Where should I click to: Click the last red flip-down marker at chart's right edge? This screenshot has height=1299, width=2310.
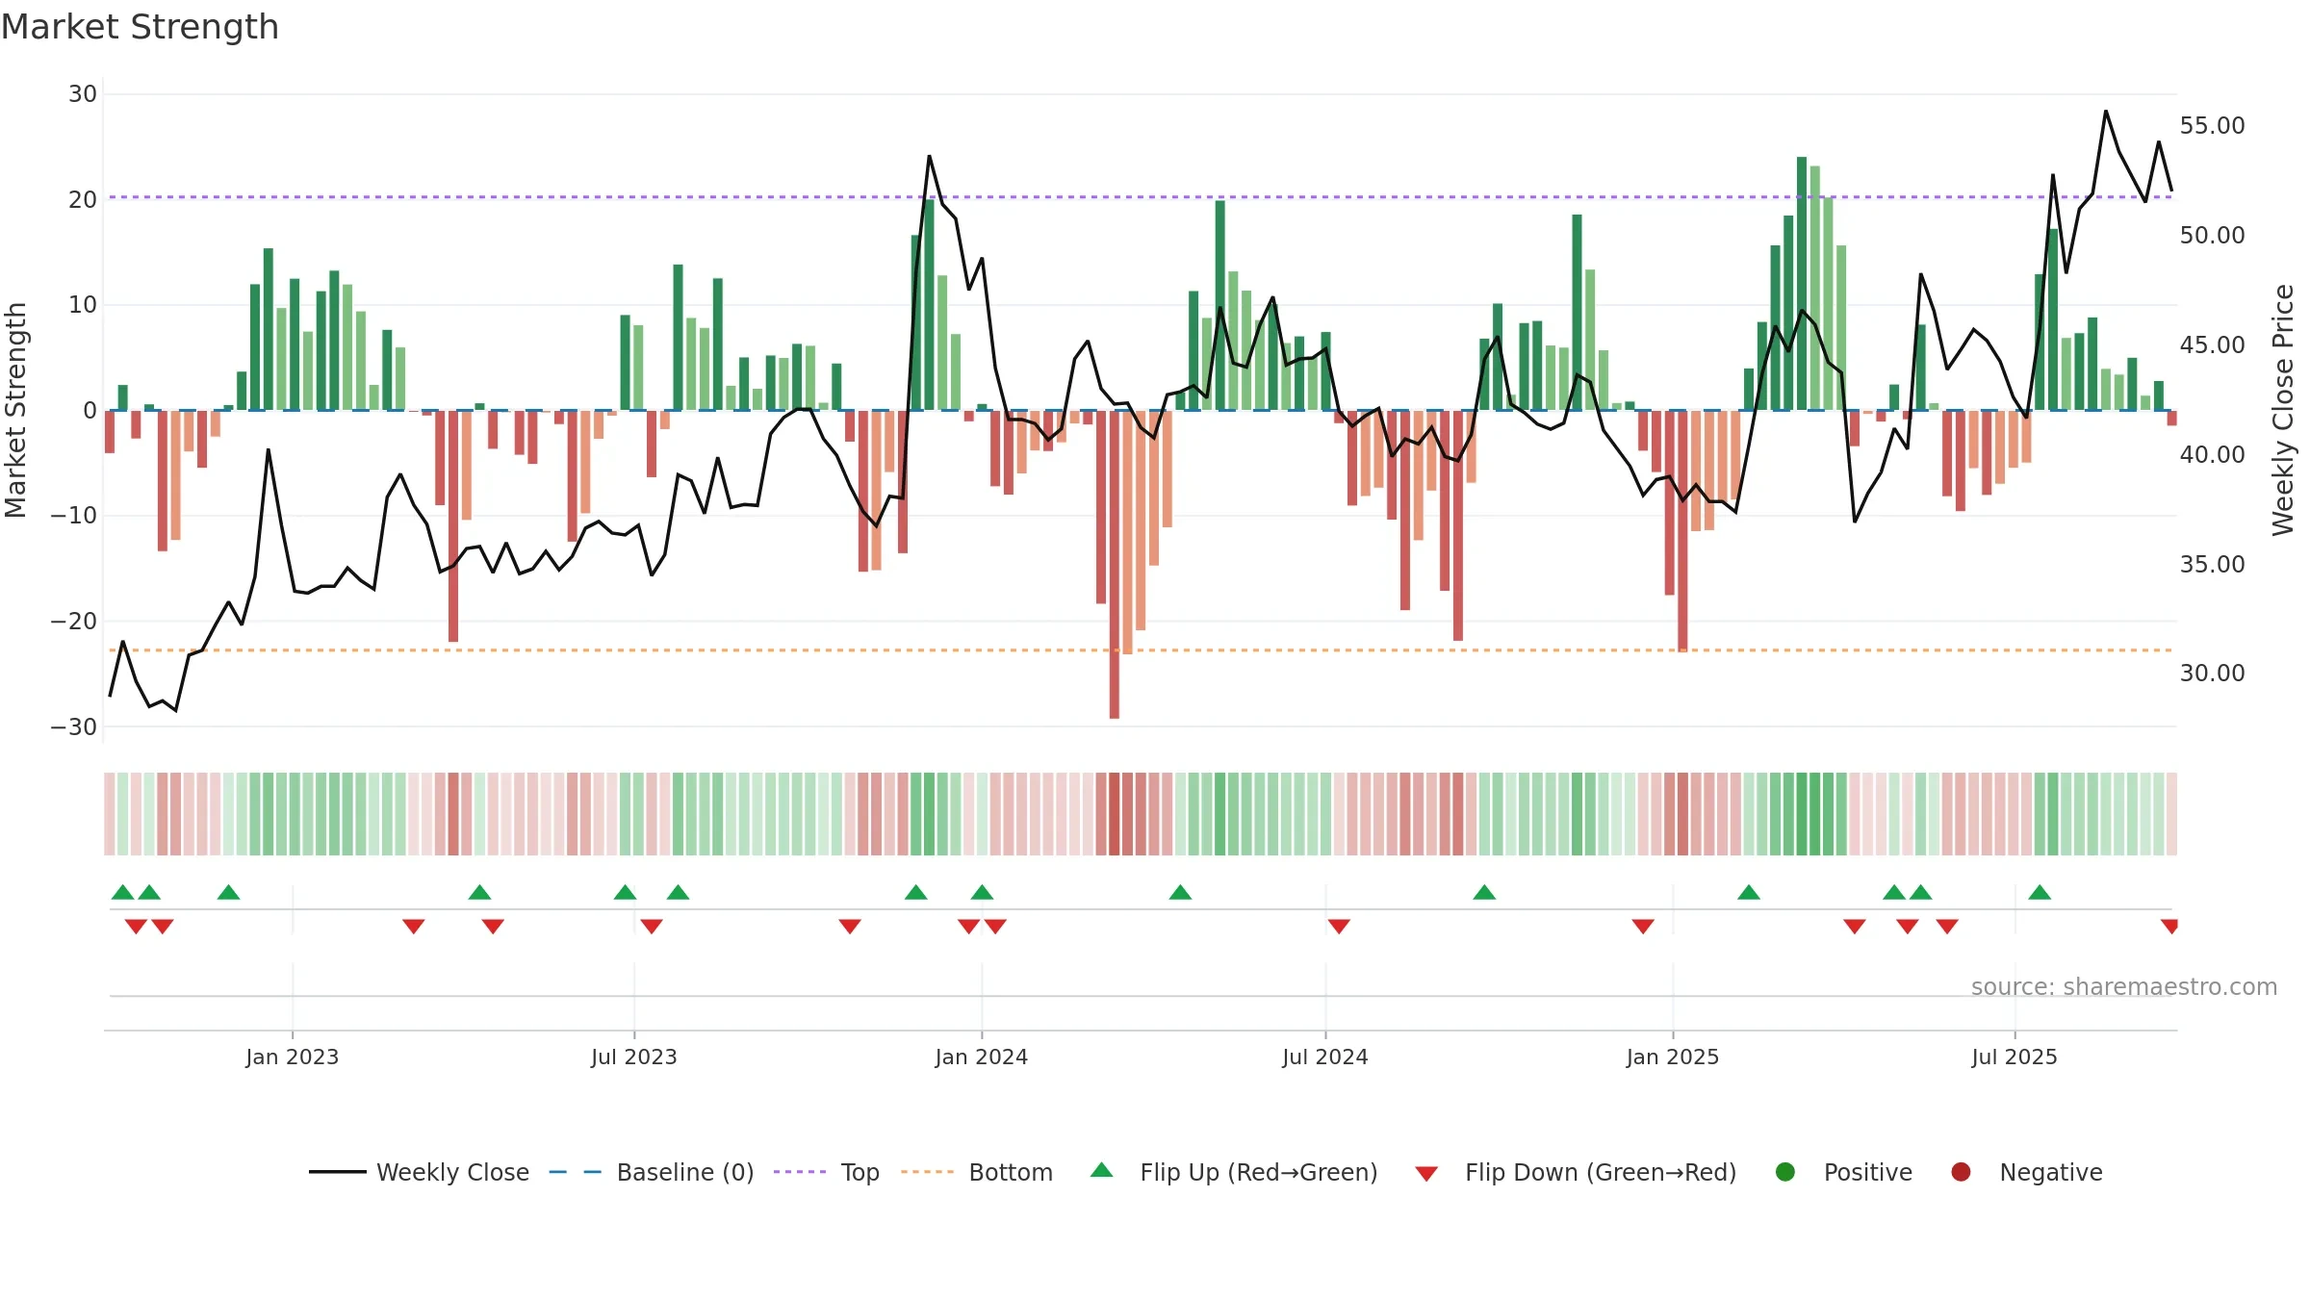click(2169, 927)
